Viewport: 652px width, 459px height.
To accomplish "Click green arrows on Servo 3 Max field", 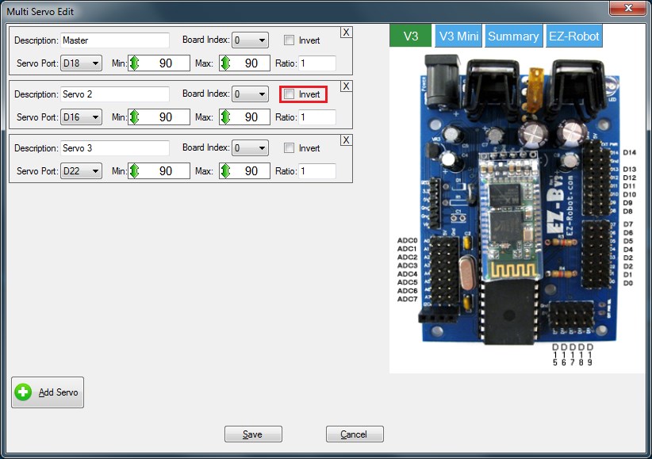I will (225, 171).
